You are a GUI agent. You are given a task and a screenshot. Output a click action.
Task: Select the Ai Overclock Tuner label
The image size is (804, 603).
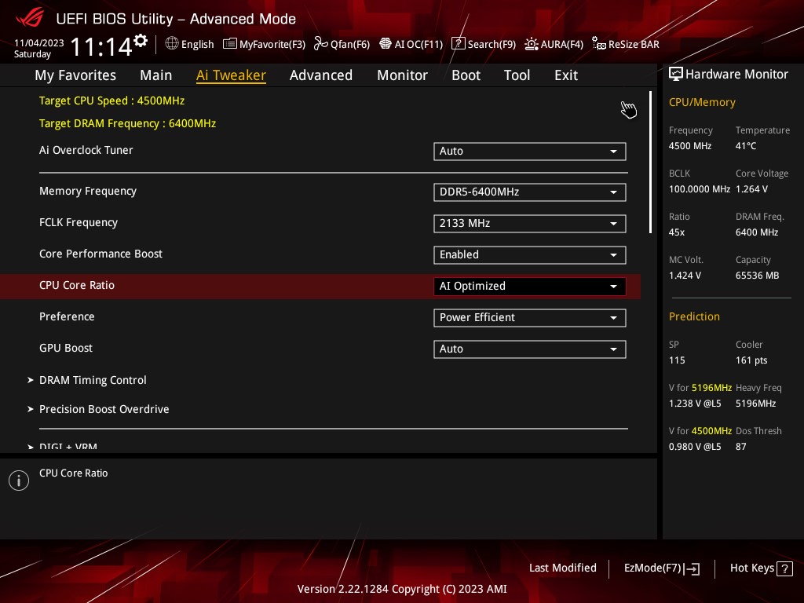click(x=86, y=150)
